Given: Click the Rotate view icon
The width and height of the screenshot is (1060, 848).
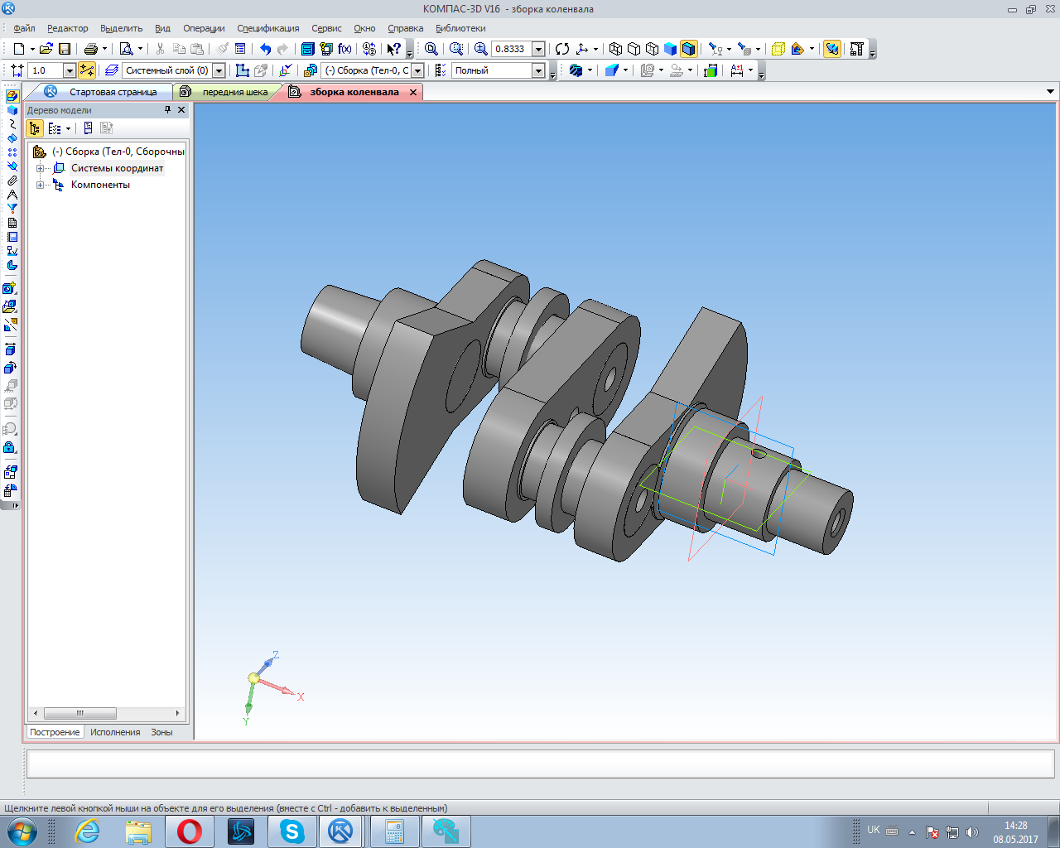Looking at the screenshot, I should point(562,49).
